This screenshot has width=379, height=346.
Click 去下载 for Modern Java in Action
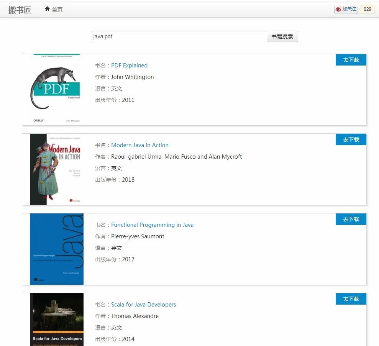tap(351, 139)
